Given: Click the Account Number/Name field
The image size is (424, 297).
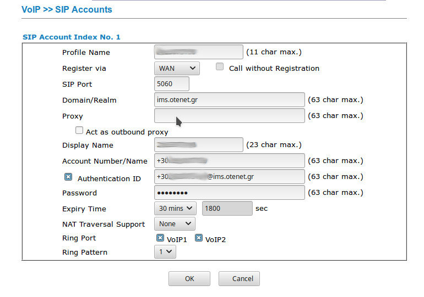Looking at the screenshot, I should point(229,161).
